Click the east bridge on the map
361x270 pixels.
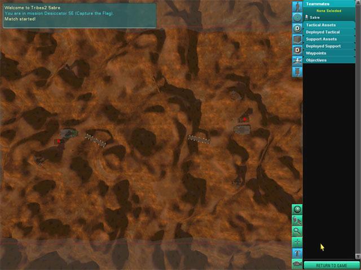[199, 139]
